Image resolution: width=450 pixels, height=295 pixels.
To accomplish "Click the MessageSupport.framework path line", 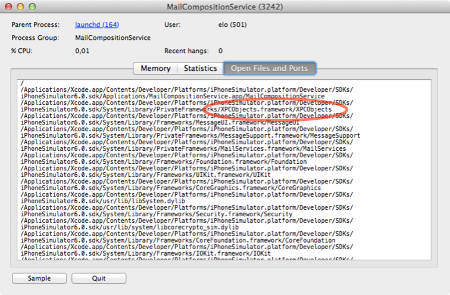I will click(190, 135).
